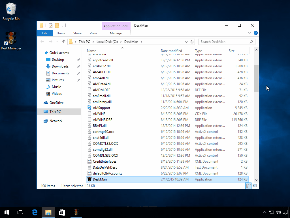Image resolution: width=290 pixels, height=218 pixels.
Task: Click the Properties quick access toolbar icon
Action: pos(50,26)
